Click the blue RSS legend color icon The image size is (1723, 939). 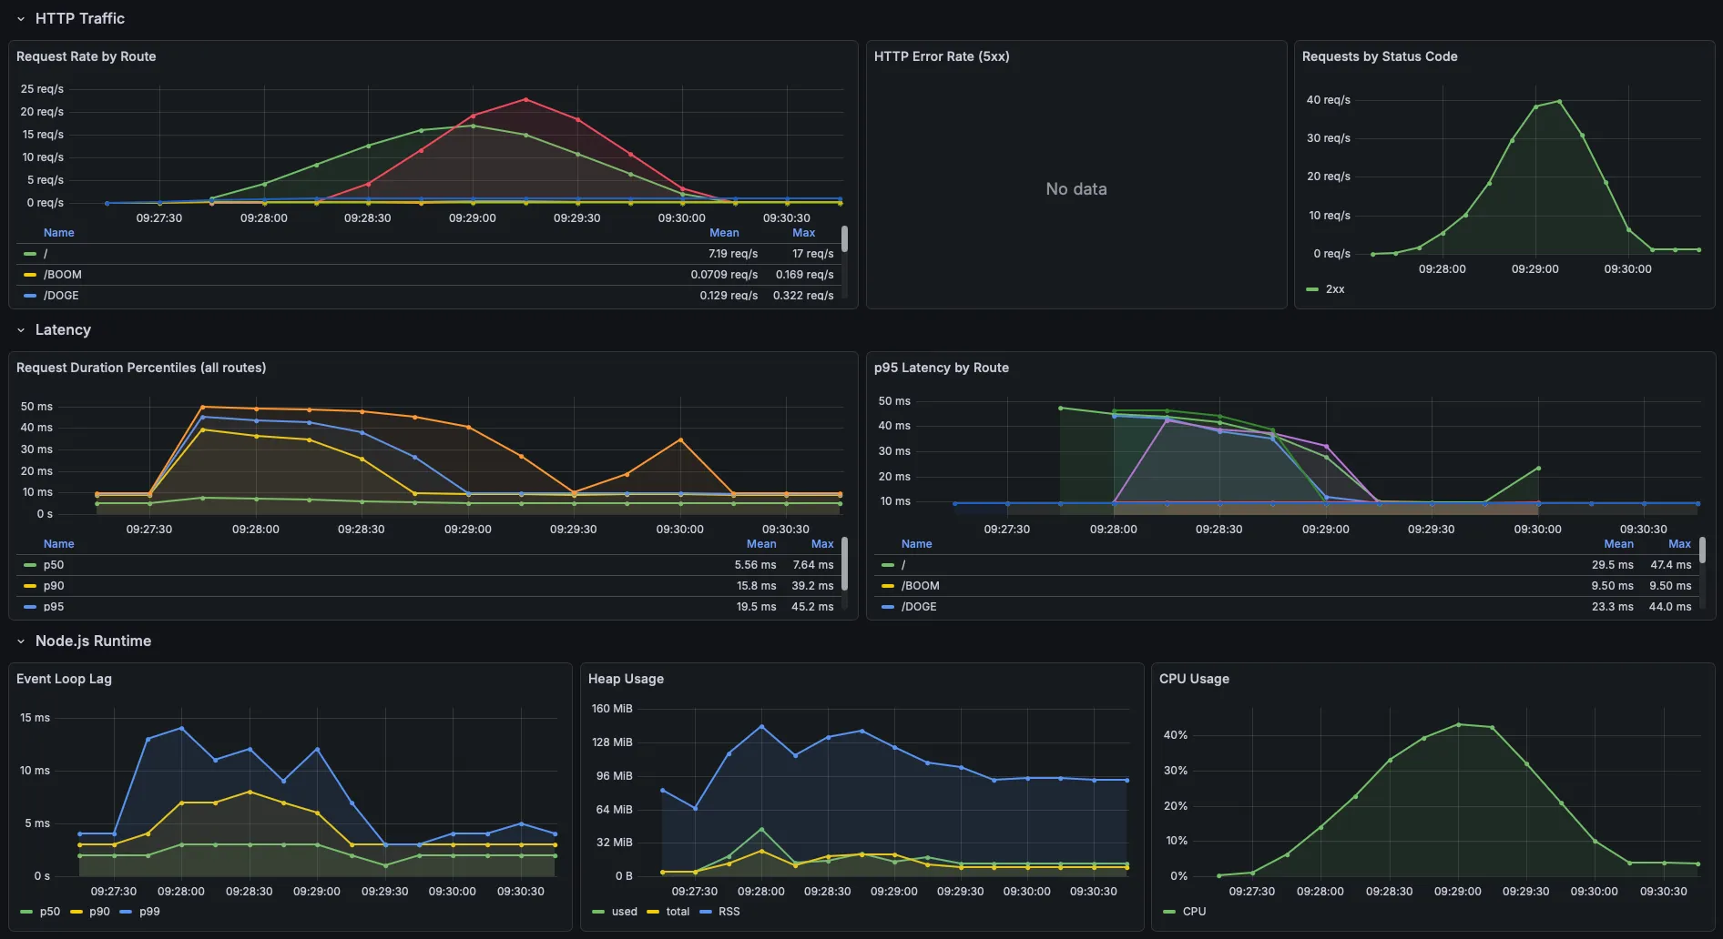point(706,912)
